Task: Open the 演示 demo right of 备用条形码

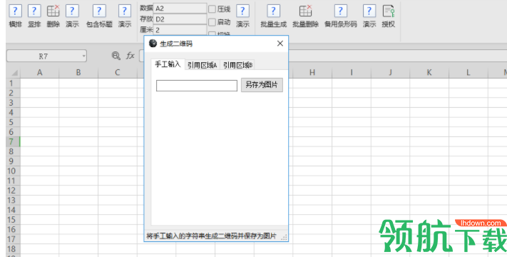Action: [x=369, y=11]
